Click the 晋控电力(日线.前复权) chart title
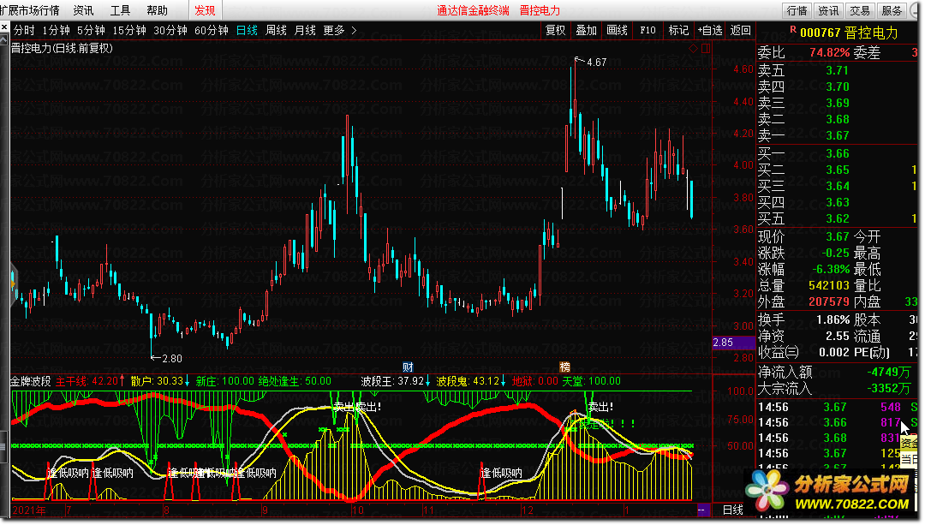 62,48
